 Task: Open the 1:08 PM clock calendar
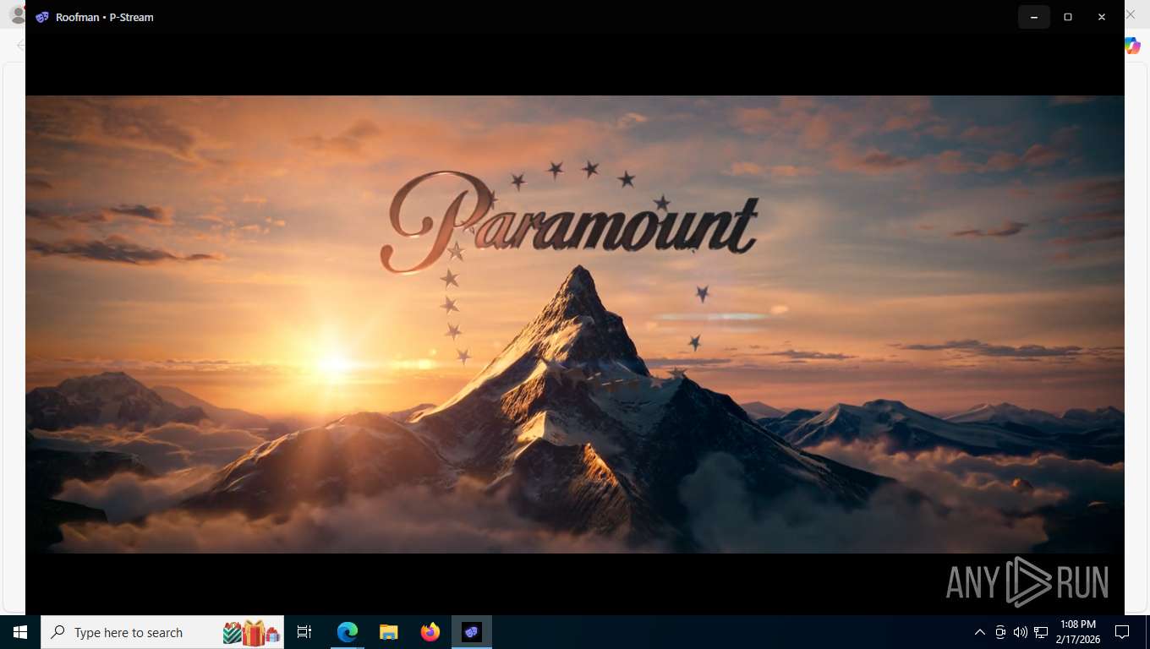(1077, 632)
